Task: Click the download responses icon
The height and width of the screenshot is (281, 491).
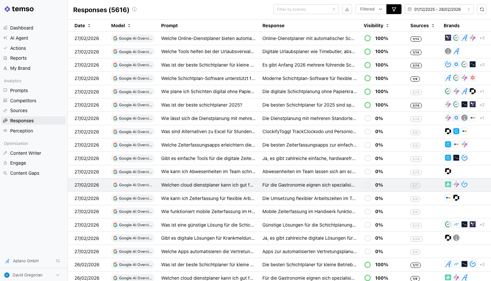Action: pos(347,10)
